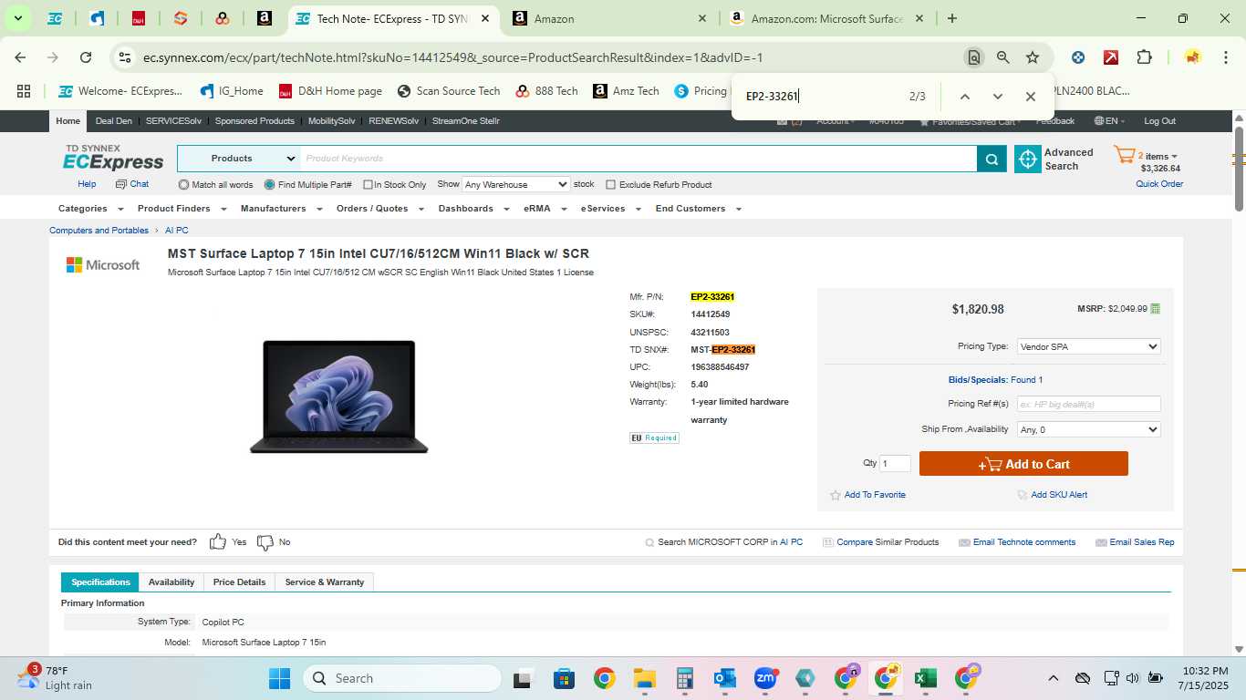Screen dimensions: 1246x700
Task: Switch to the Price Details tab
Action: [239, 582]
